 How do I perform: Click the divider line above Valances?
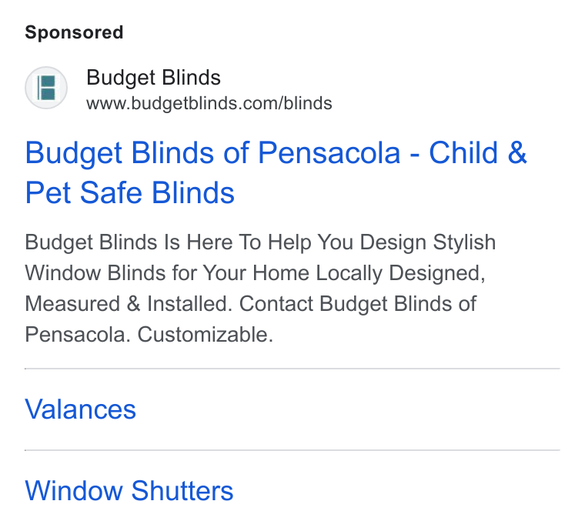pos(292,369)
